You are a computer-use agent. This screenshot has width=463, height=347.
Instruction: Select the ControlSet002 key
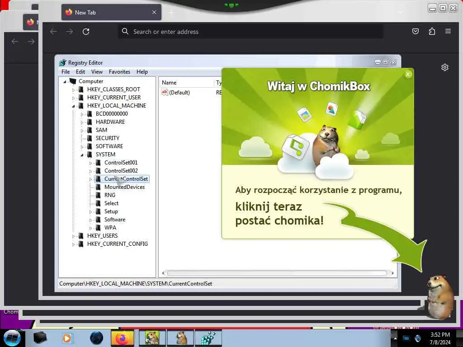point(121,171)
